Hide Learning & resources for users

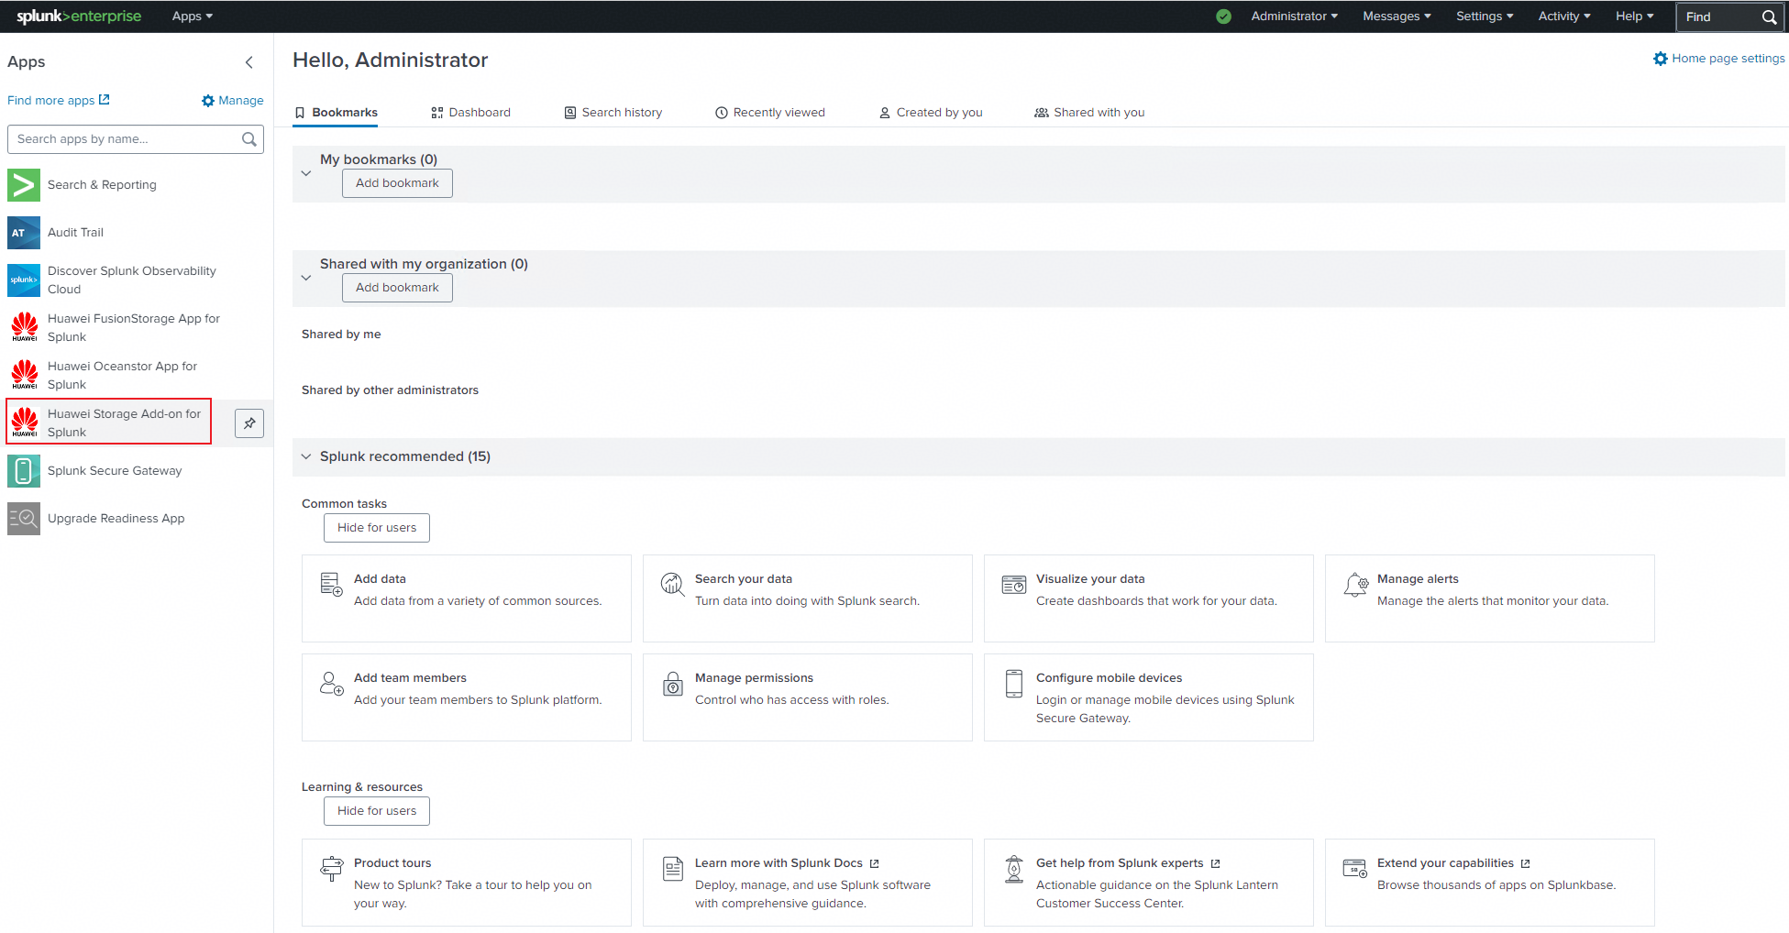pos(377,811)
